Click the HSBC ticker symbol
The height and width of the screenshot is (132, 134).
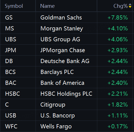(x=13, y=94)
